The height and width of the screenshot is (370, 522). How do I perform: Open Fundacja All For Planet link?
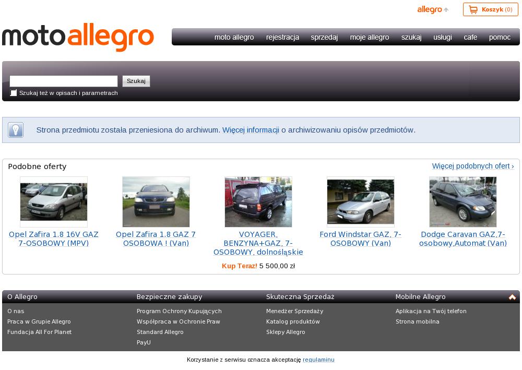pyautogui.click(x=39, y=332)
